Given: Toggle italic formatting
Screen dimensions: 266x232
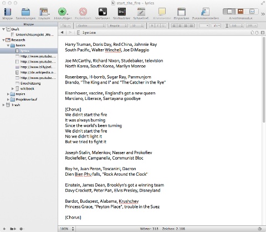Looking at the screenshot, I should coord(157,25).
